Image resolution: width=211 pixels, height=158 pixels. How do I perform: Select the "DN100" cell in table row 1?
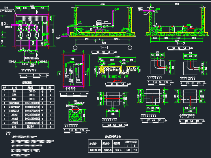(32, 91)
